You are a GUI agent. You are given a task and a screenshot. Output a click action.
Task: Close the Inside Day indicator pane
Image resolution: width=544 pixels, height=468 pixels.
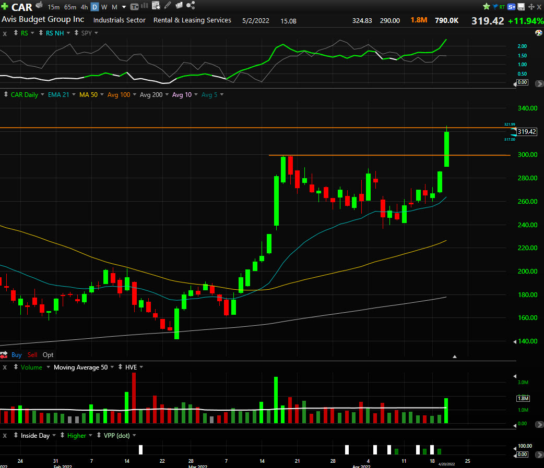point(5,436)
